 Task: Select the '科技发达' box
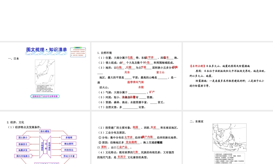69,150
